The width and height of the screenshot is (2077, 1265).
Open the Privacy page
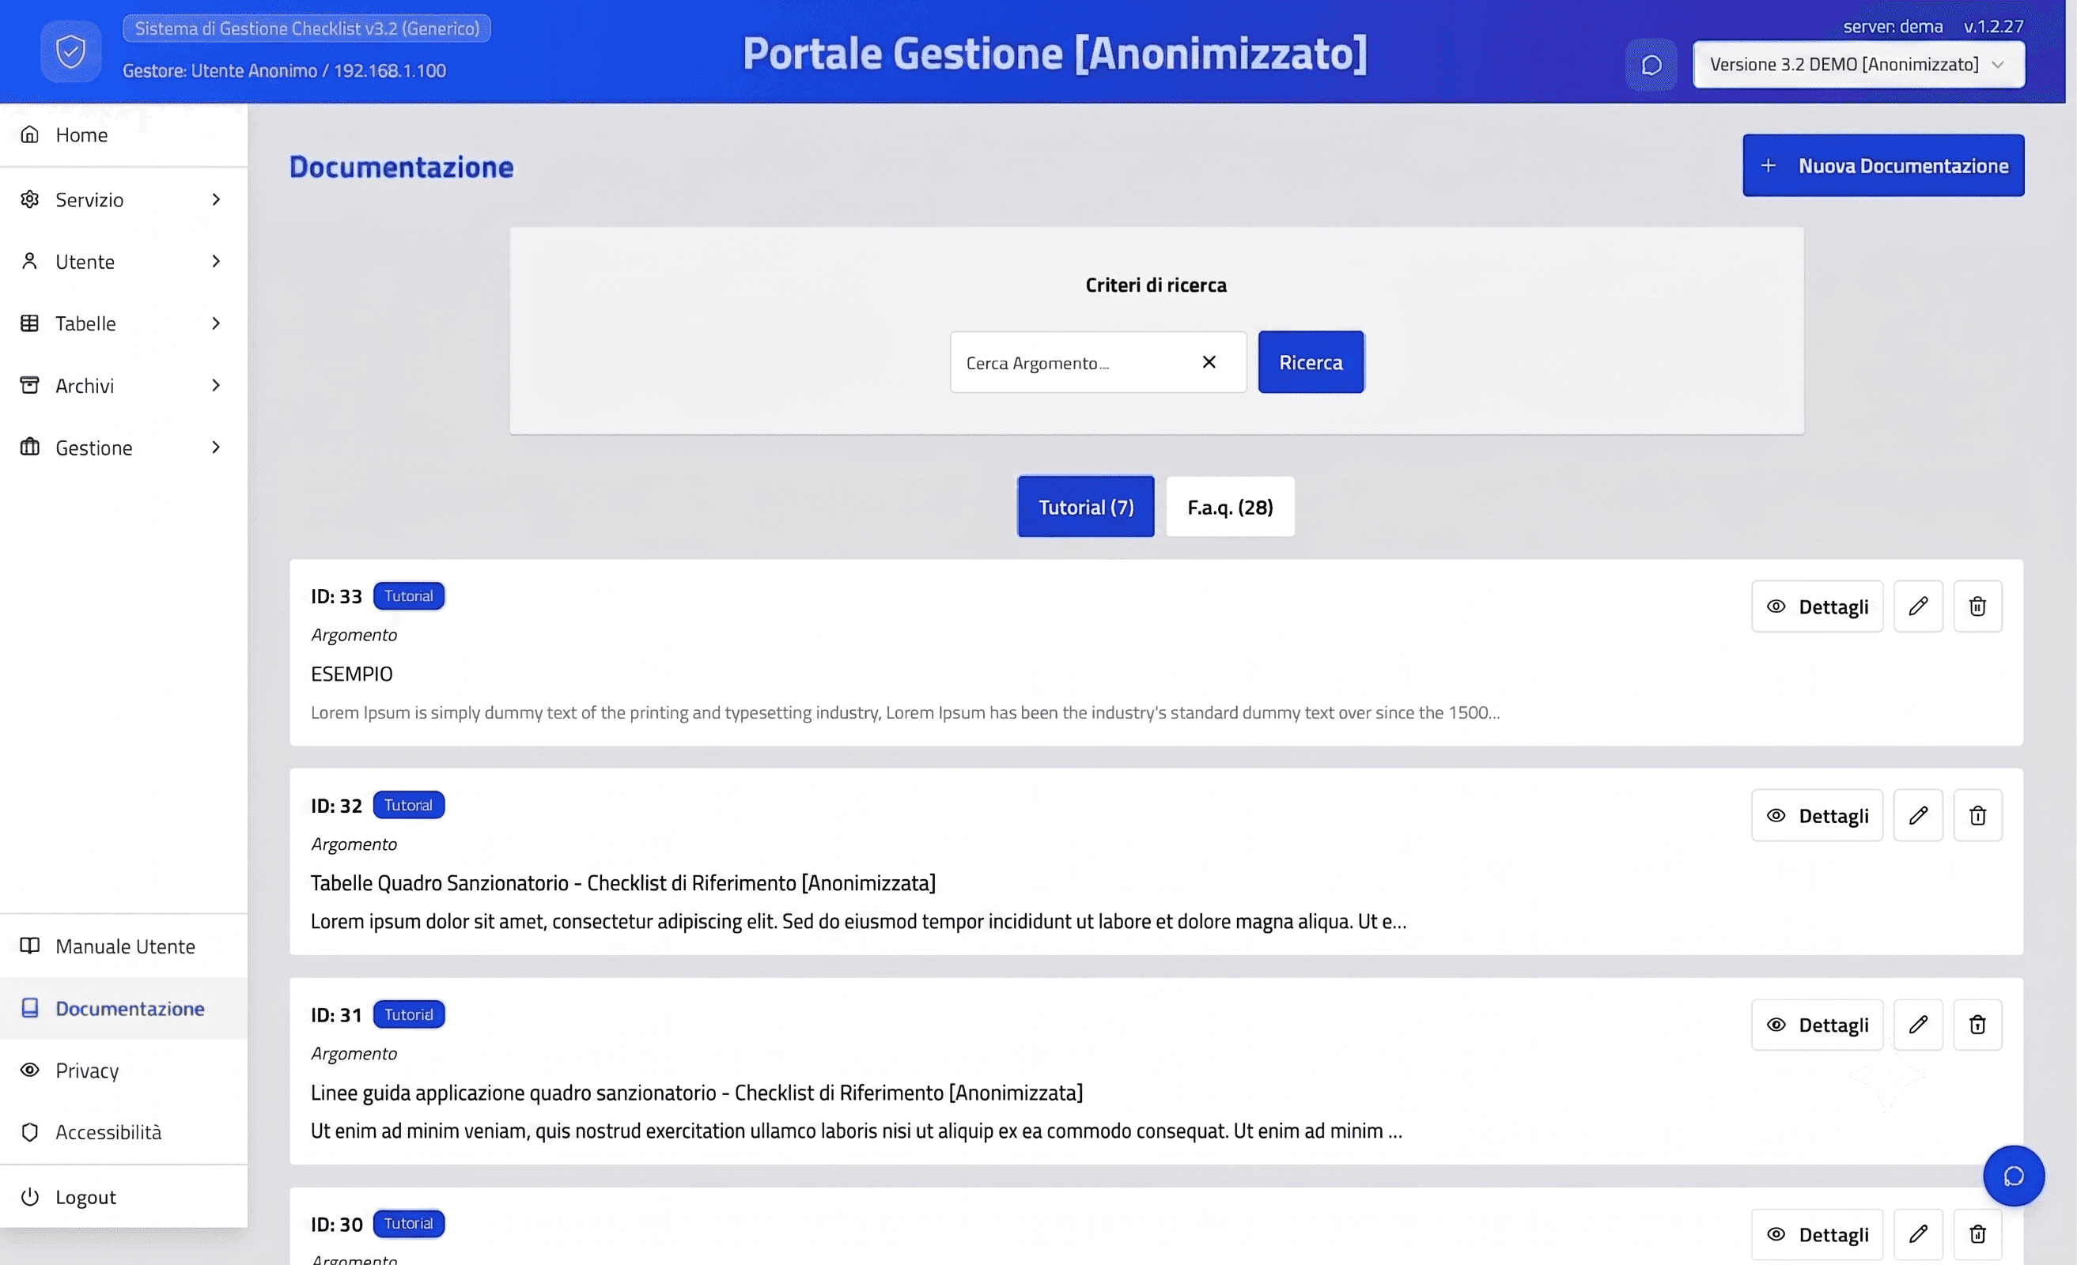click(124, 1071)
